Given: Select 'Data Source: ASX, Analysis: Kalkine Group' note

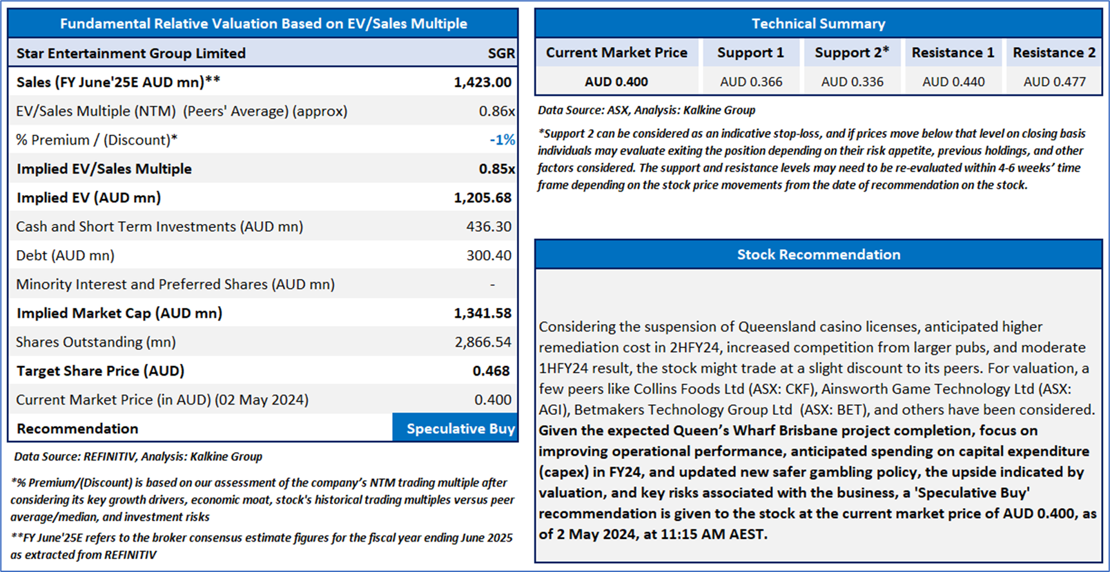Looking at the screenshot, I should pos(646,110).
